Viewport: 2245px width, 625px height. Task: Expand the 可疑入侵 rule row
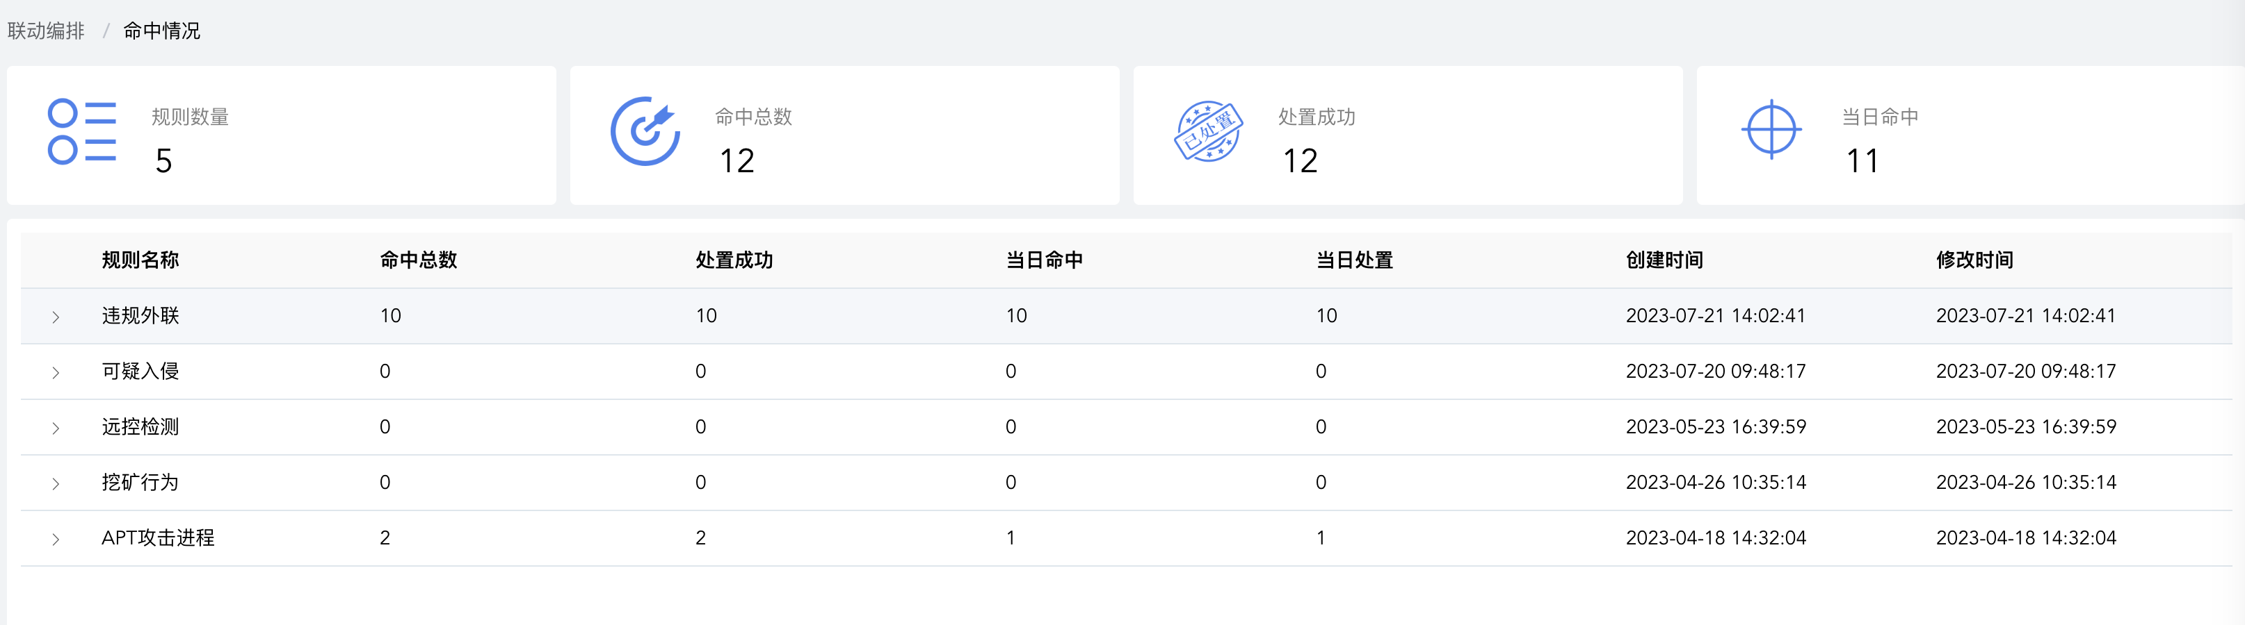[x=56, y=372]
